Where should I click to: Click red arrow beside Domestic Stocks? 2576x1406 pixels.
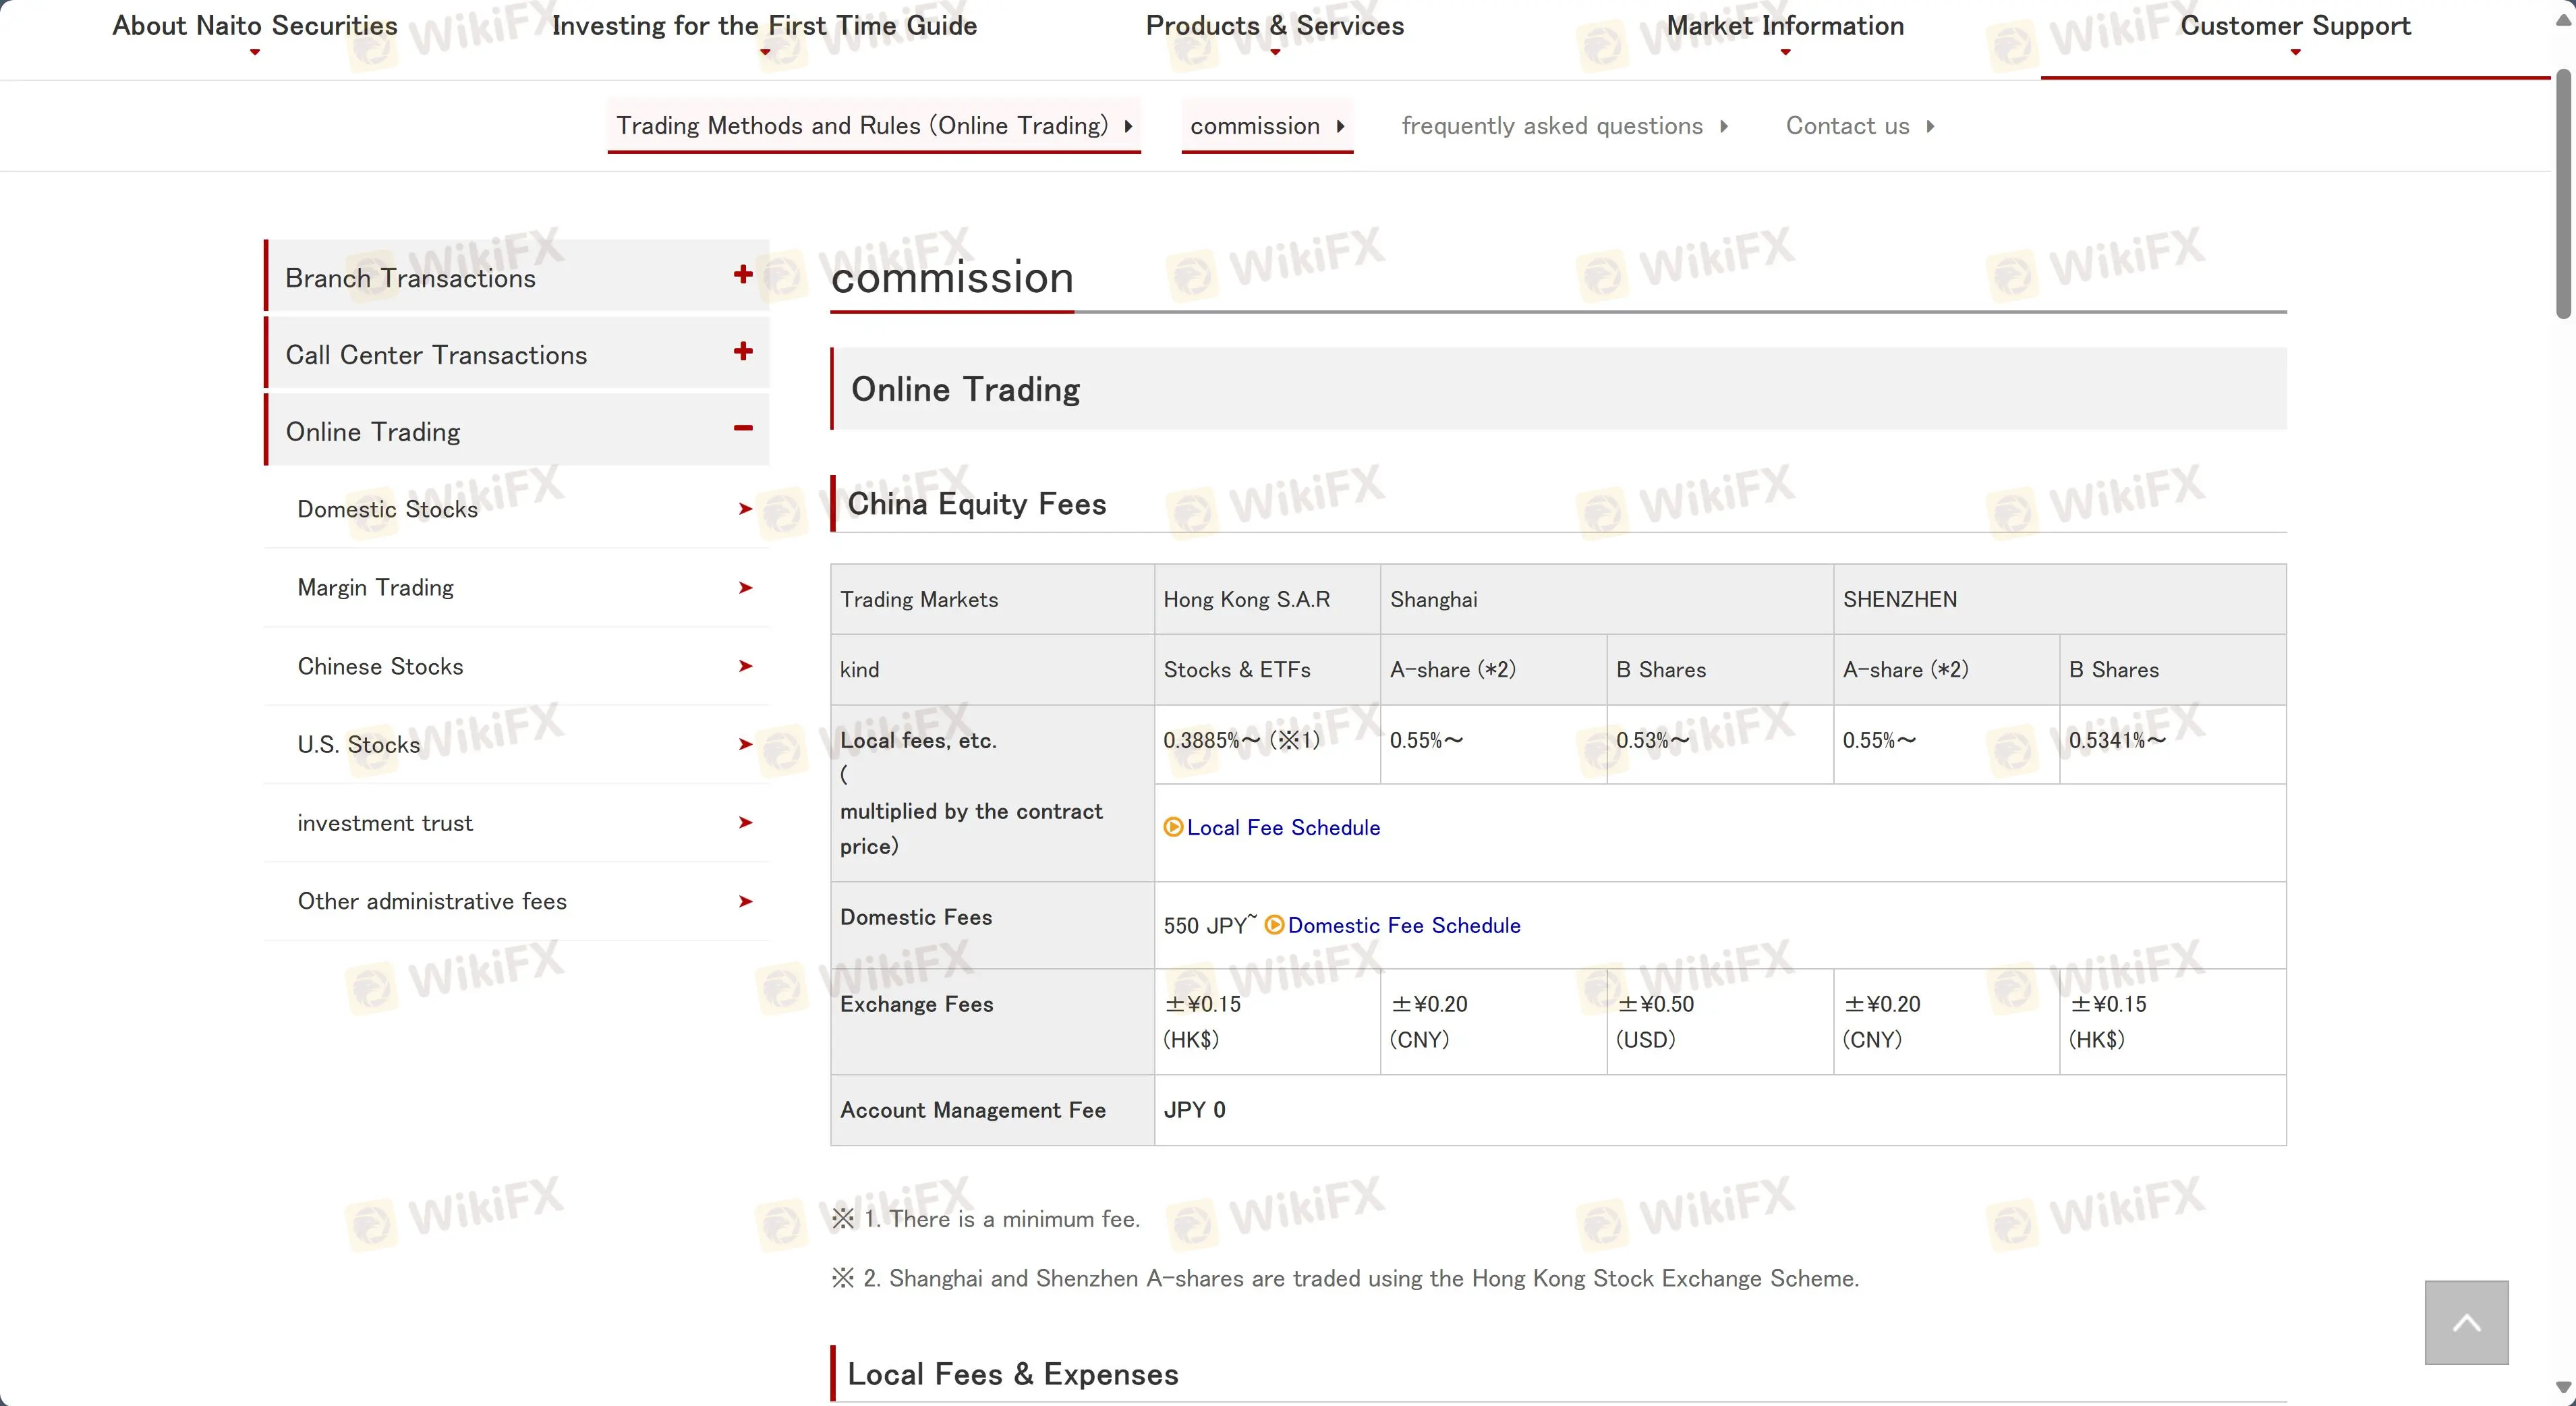(x=745, y=509)
